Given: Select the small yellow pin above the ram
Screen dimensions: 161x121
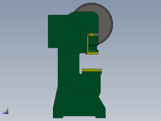Looking at the screenshot, I should [92, 35].
